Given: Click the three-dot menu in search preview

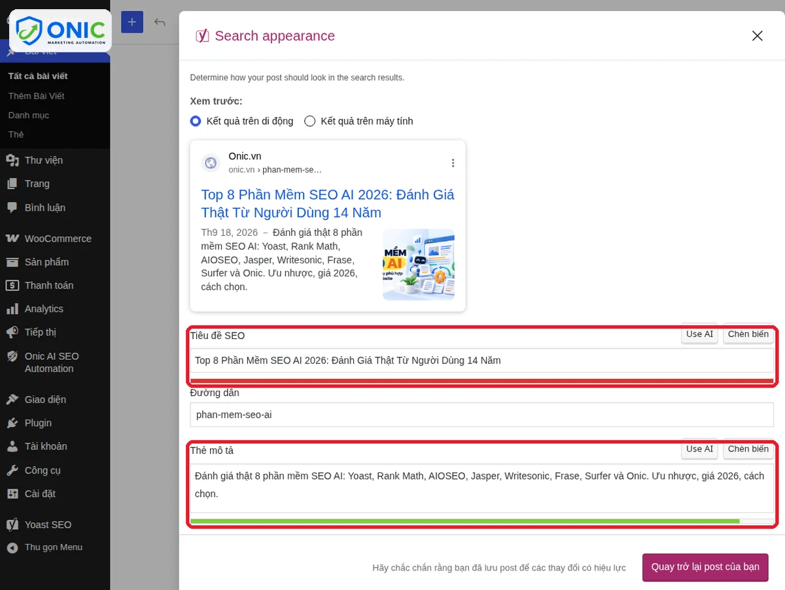Looking at the screenshot, I should [453, 163].
